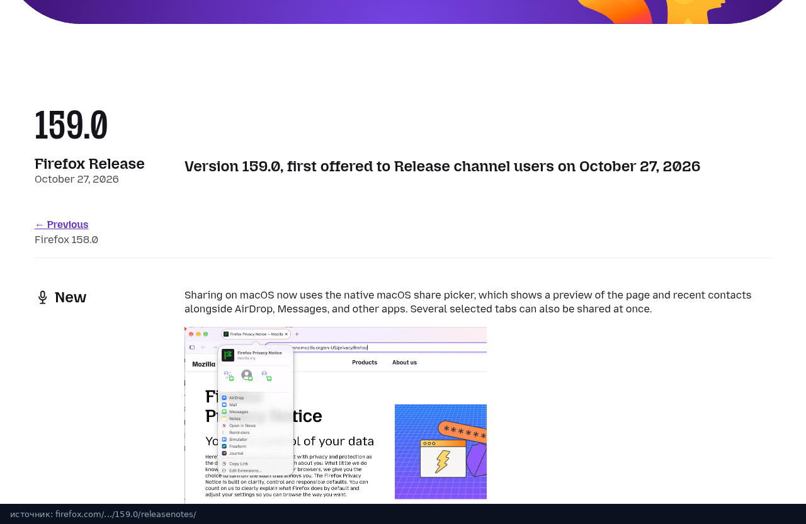Open the macOS share picker screenshot

(336, 415)
